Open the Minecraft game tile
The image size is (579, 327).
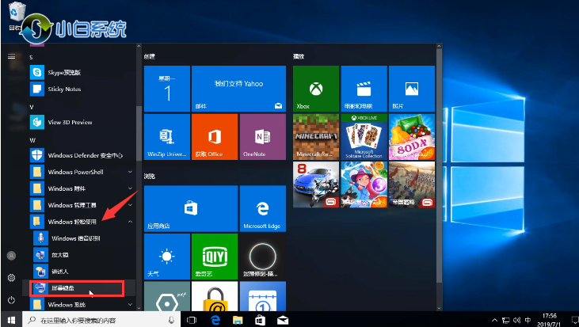click(315, 136)
